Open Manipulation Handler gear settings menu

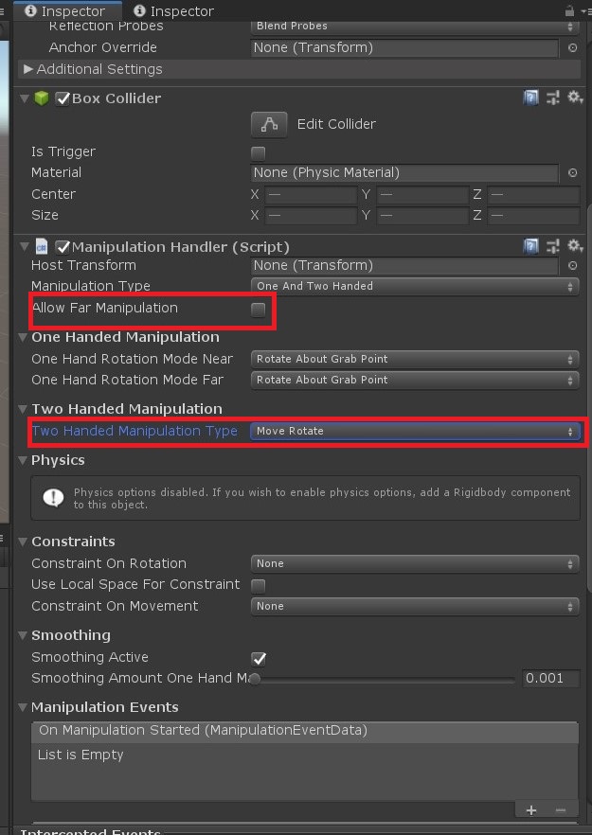[x=574, y=246]
